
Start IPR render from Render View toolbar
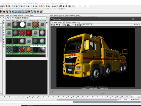60,25
